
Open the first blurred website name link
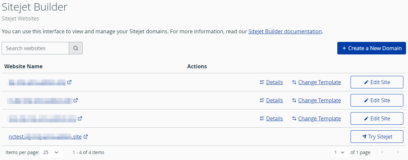tap(37, 82)
